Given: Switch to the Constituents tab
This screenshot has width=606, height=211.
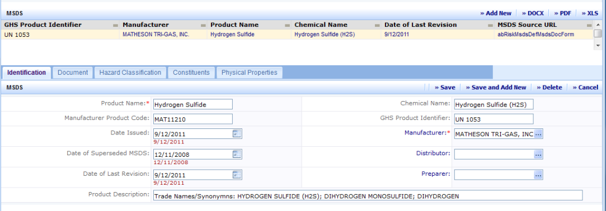Looking at the screenshot, I should tap(191, 73).
